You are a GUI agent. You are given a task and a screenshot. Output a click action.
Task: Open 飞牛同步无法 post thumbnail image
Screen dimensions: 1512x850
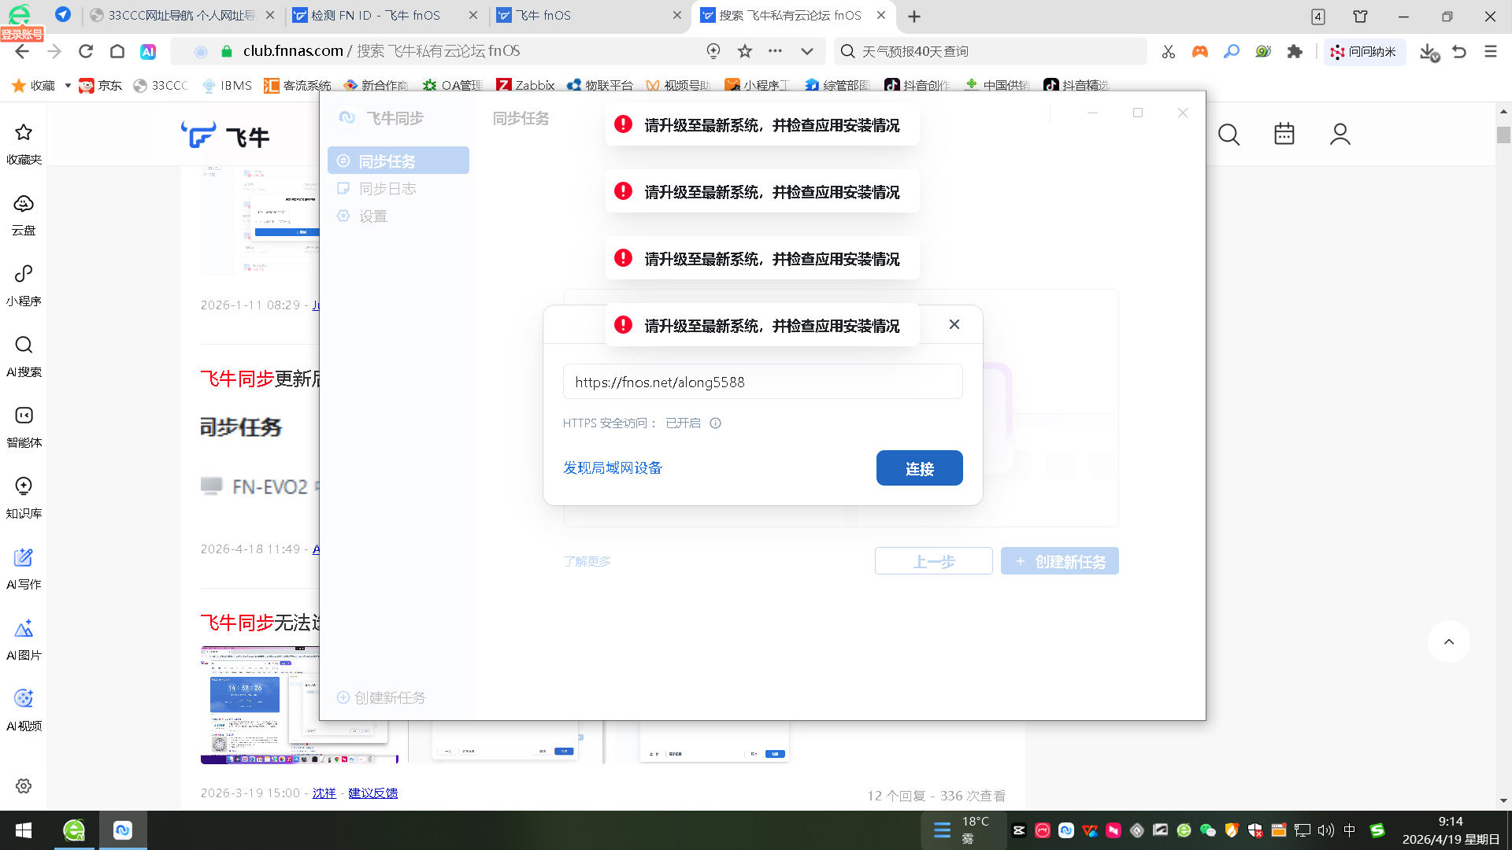pos(299,705)
